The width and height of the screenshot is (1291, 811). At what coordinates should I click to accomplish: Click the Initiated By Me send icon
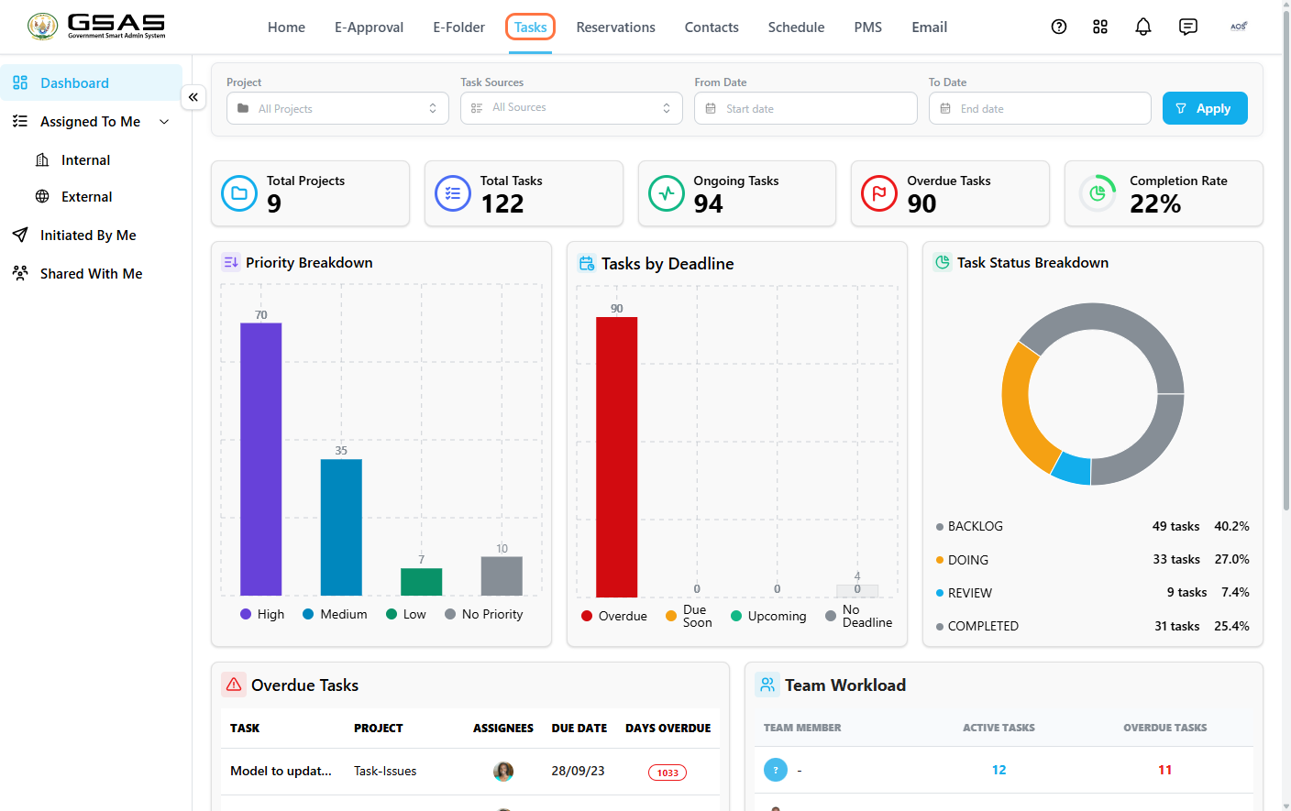pyautogui.click(x=20, y=235)
